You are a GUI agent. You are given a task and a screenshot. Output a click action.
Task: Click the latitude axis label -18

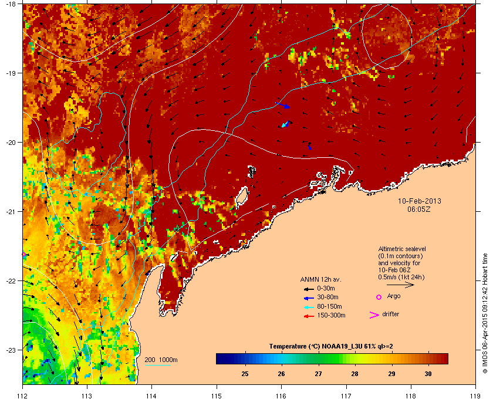pyautogui.click(x=11, y=4)
